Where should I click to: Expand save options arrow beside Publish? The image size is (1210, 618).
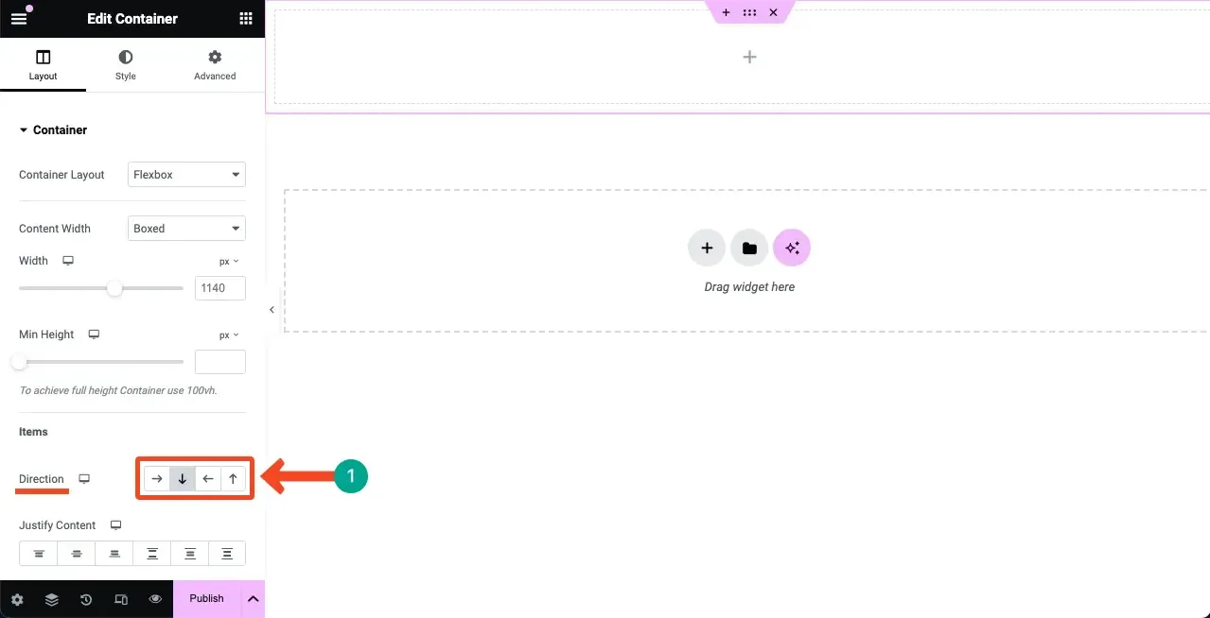pos(253,599)
